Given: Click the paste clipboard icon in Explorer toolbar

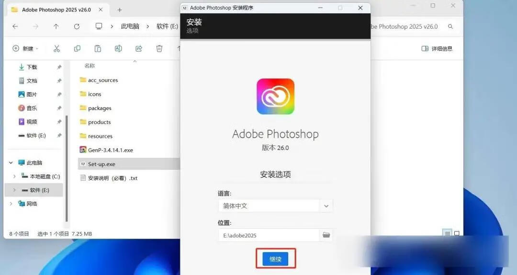Looking at the screenshot, I should 98,49.
